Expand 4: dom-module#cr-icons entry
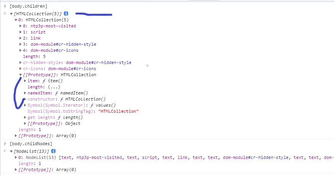 pos(20,50)
